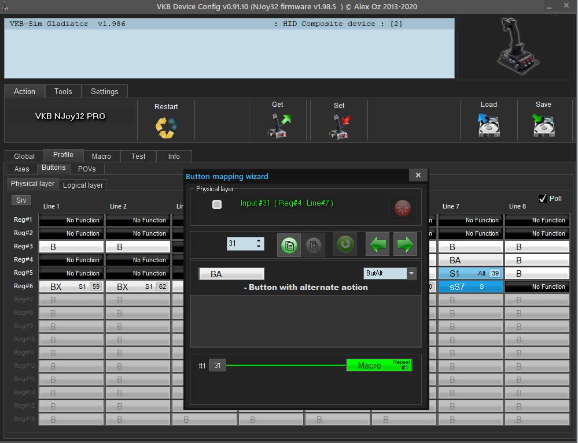
Task: Toggle the Physical layer input indicator checkbox
Action: 217,204
